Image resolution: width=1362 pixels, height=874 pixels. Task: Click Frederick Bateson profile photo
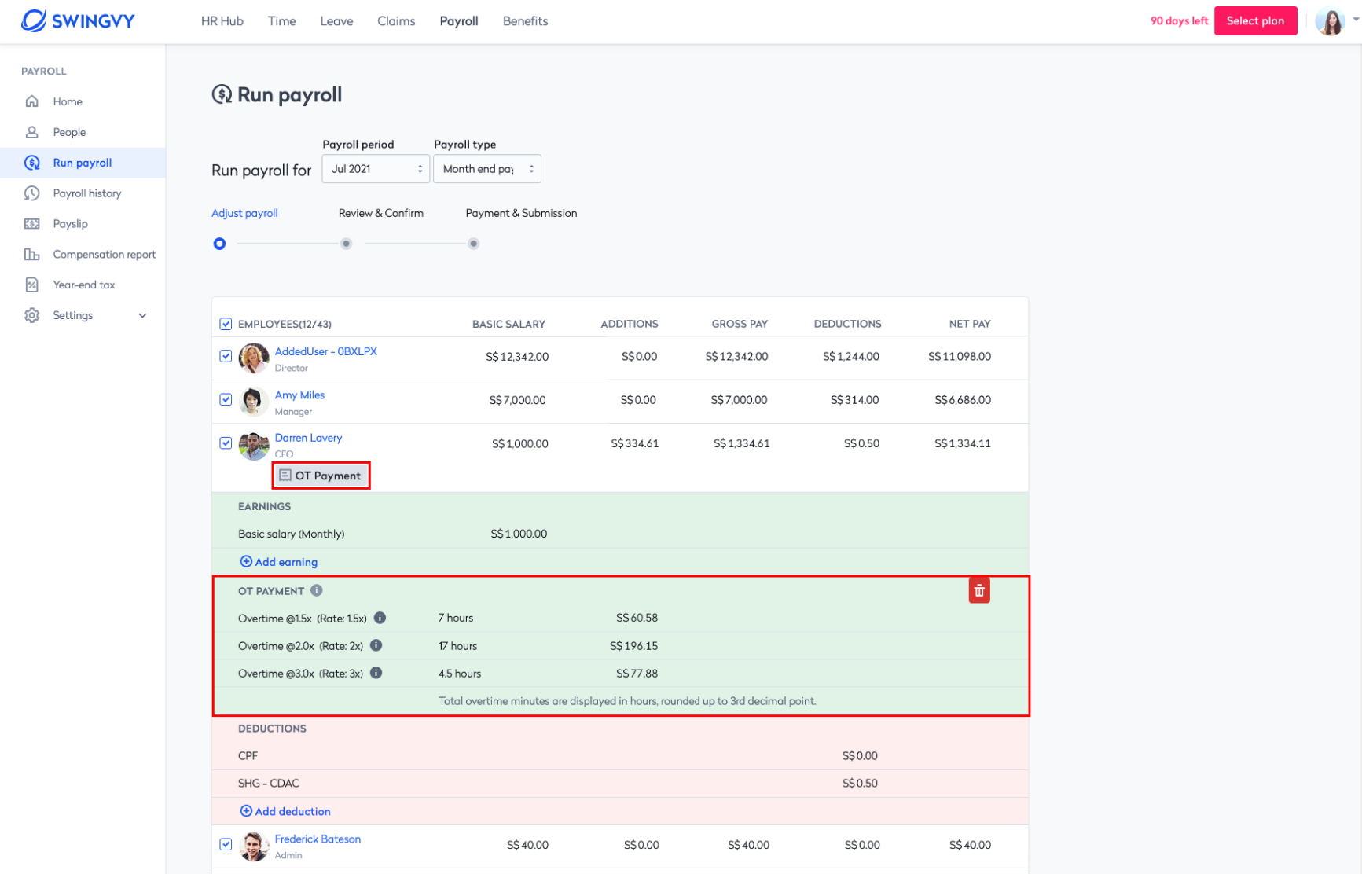254,846
